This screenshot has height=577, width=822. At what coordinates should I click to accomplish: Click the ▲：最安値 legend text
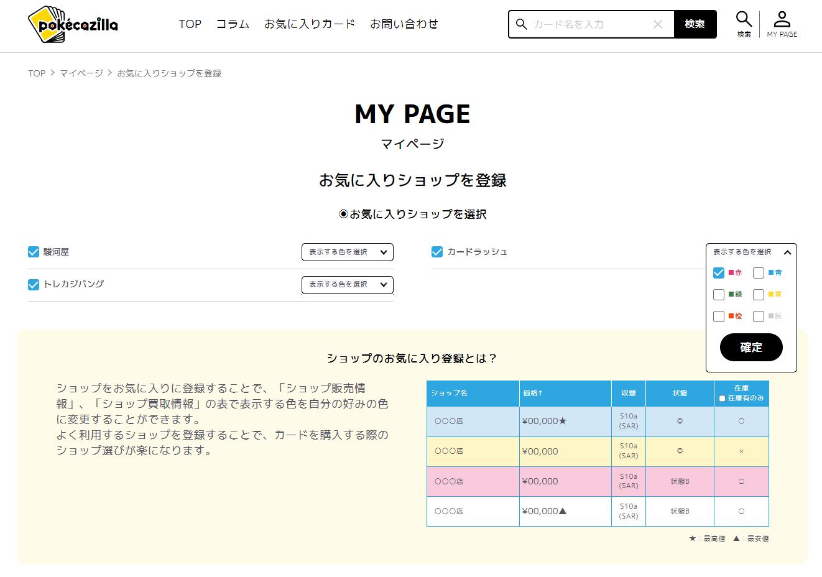click(750, 538)
